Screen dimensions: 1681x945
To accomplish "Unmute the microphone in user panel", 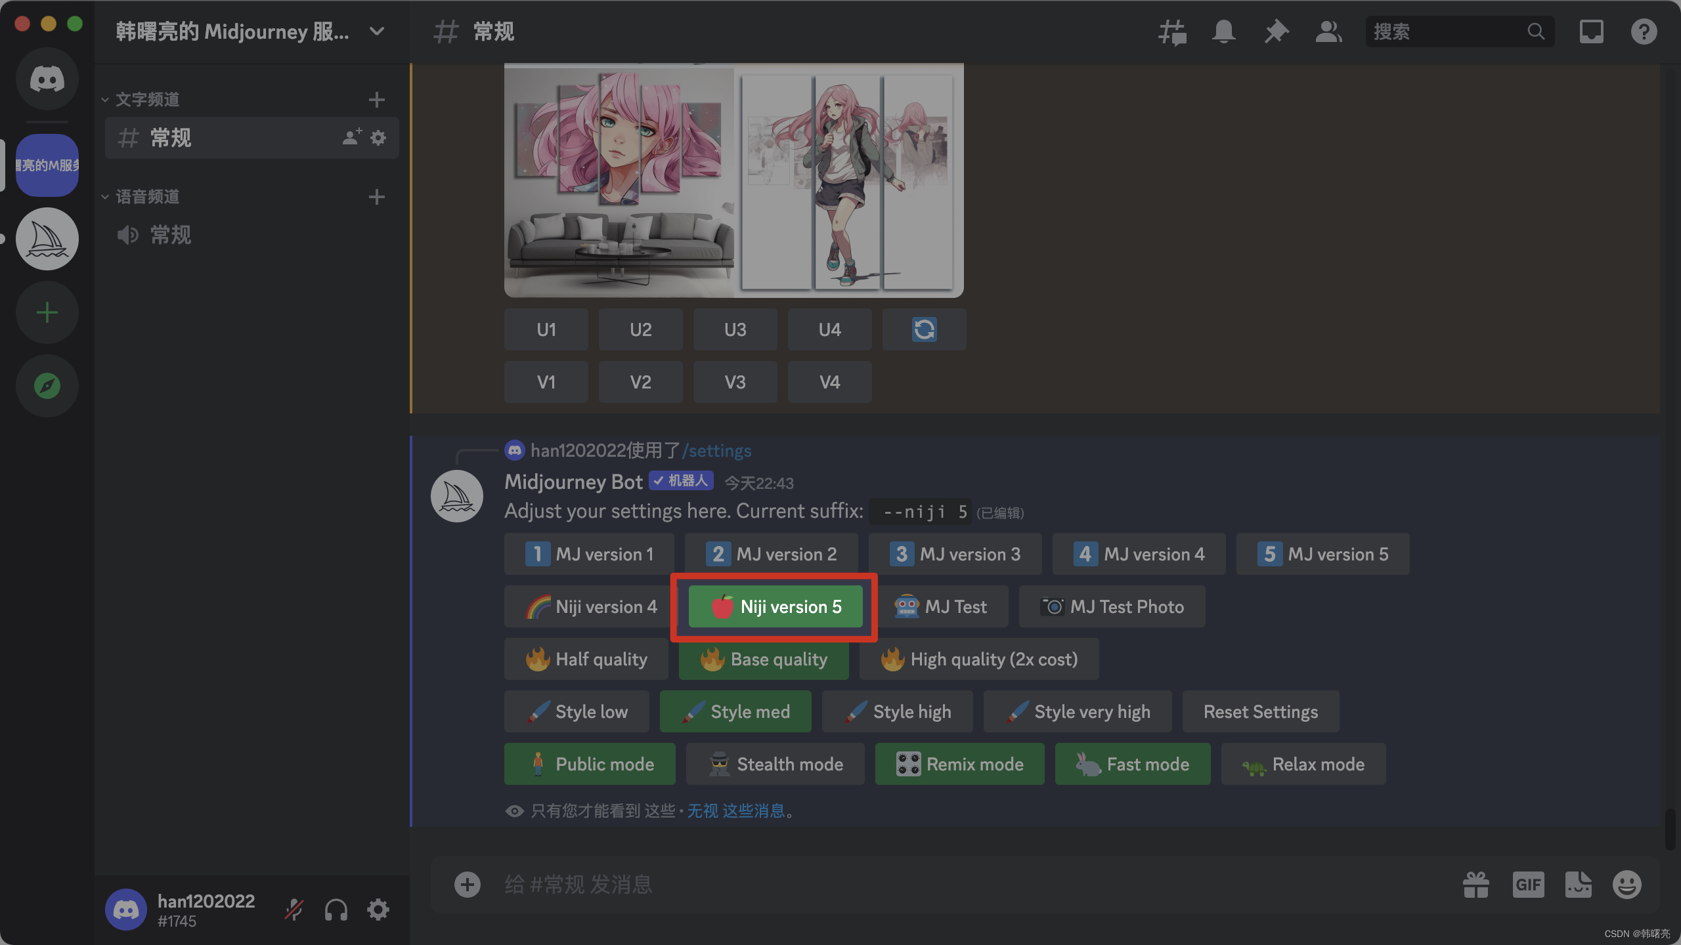I will (x=294, y=910).
